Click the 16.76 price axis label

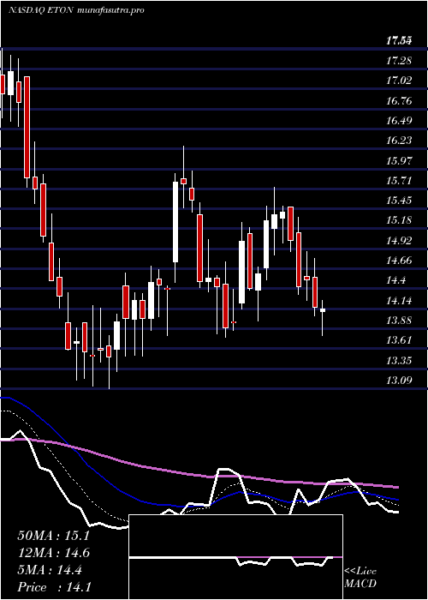tap(399, 101)
